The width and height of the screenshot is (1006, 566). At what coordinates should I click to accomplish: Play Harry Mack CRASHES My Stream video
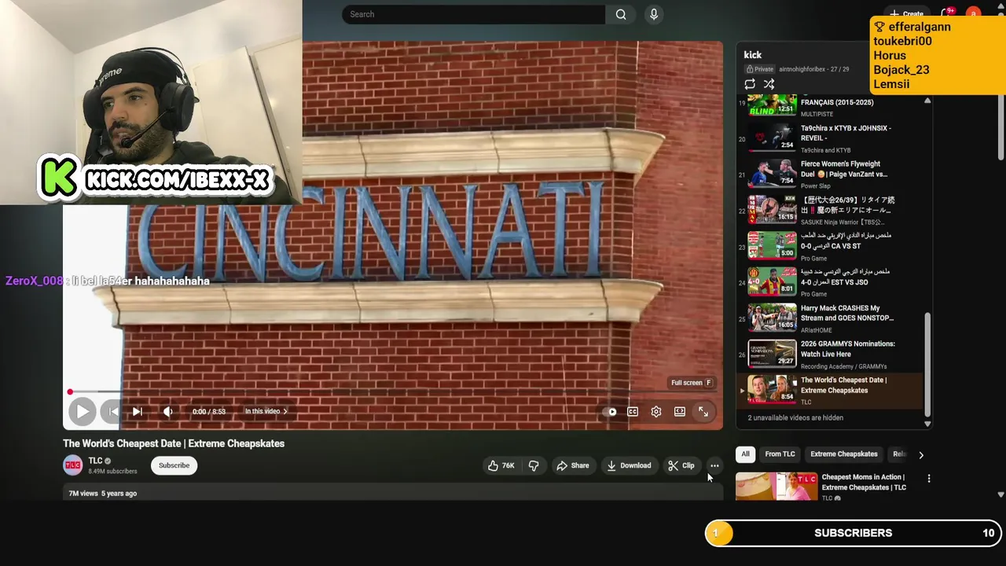pos(832,318)
